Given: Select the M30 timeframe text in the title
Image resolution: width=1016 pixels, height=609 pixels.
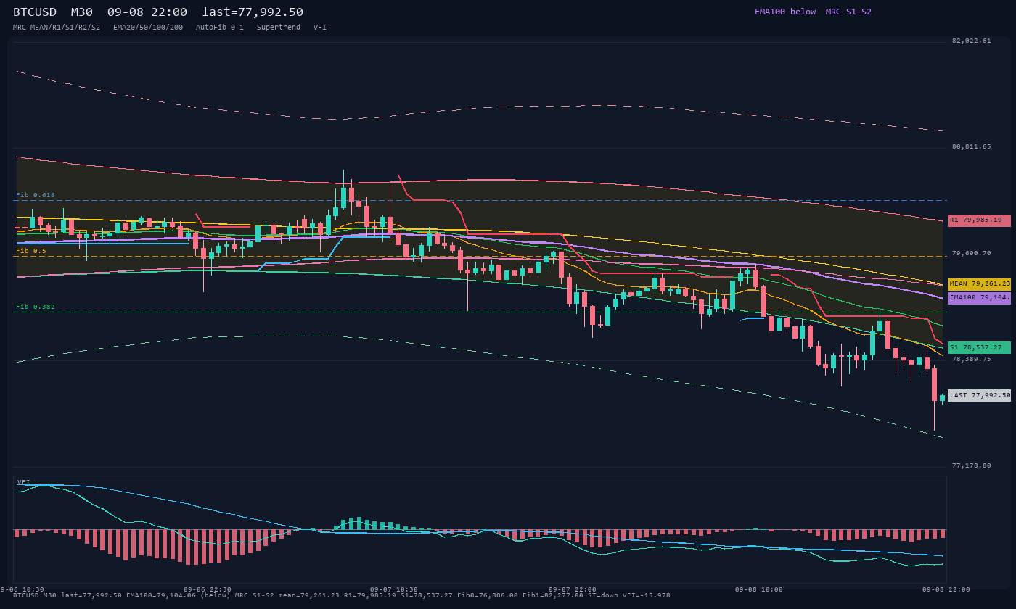Looking at the screenshot, I should click(x=82, y=12).
